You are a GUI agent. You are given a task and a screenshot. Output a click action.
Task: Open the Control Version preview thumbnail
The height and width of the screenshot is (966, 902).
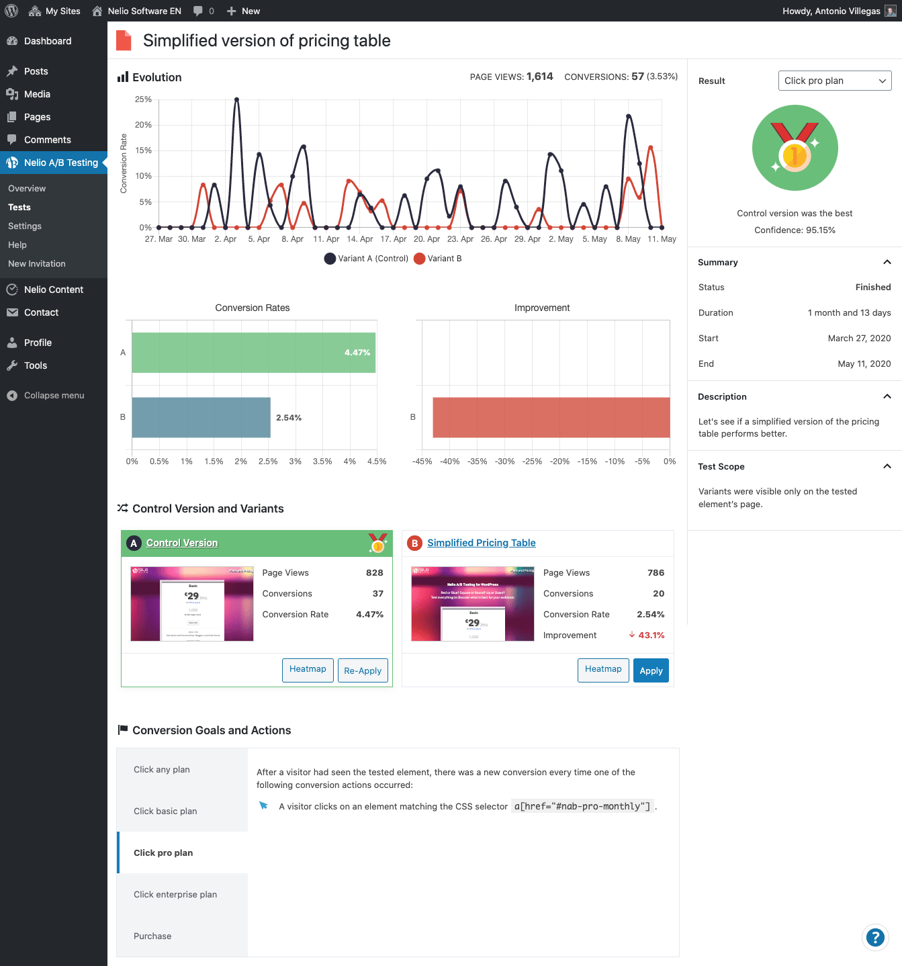(x=192, y=604)
